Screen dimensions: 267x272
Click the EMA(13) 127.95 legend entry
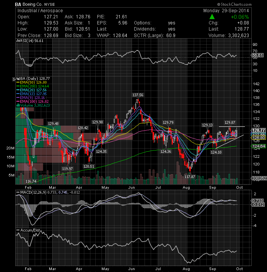click(33, 94)
